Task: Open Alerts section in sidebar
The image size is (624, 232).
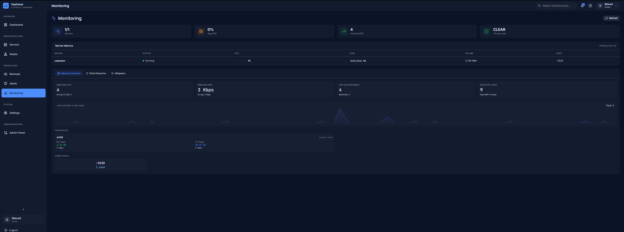Action: coord(23,83)
